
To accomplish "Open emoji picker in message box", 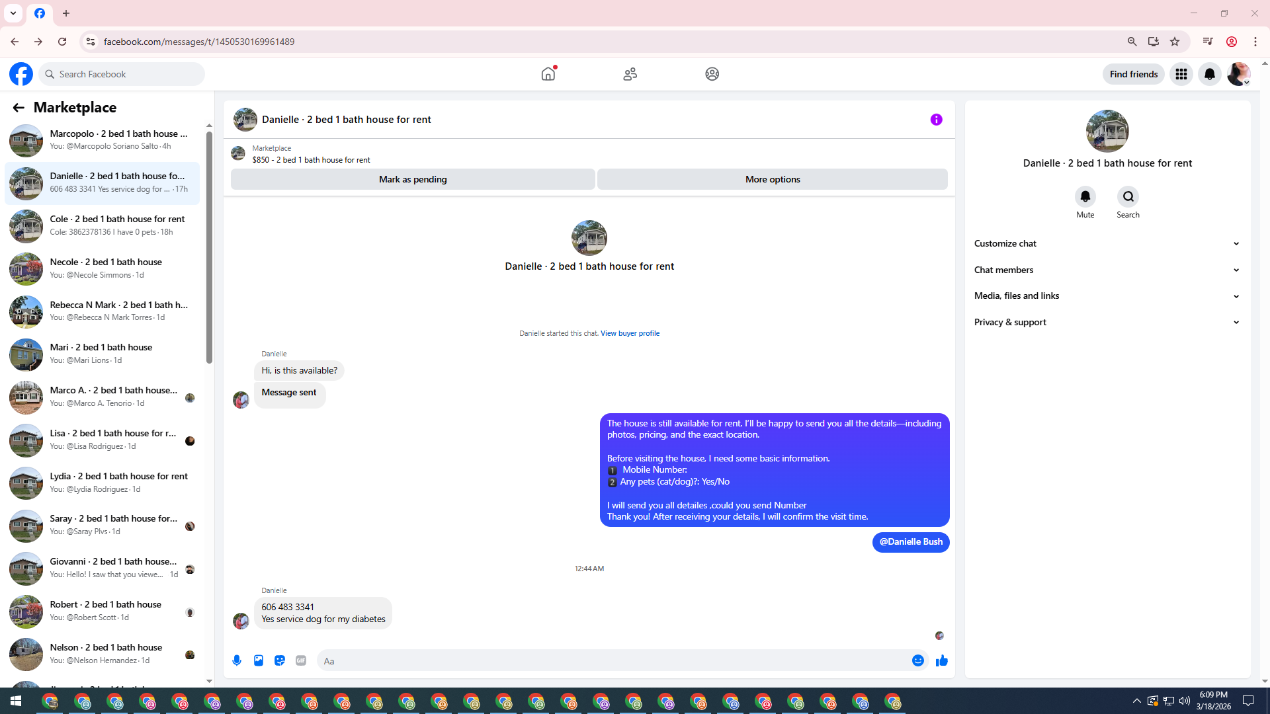I will tap(917, 660).
